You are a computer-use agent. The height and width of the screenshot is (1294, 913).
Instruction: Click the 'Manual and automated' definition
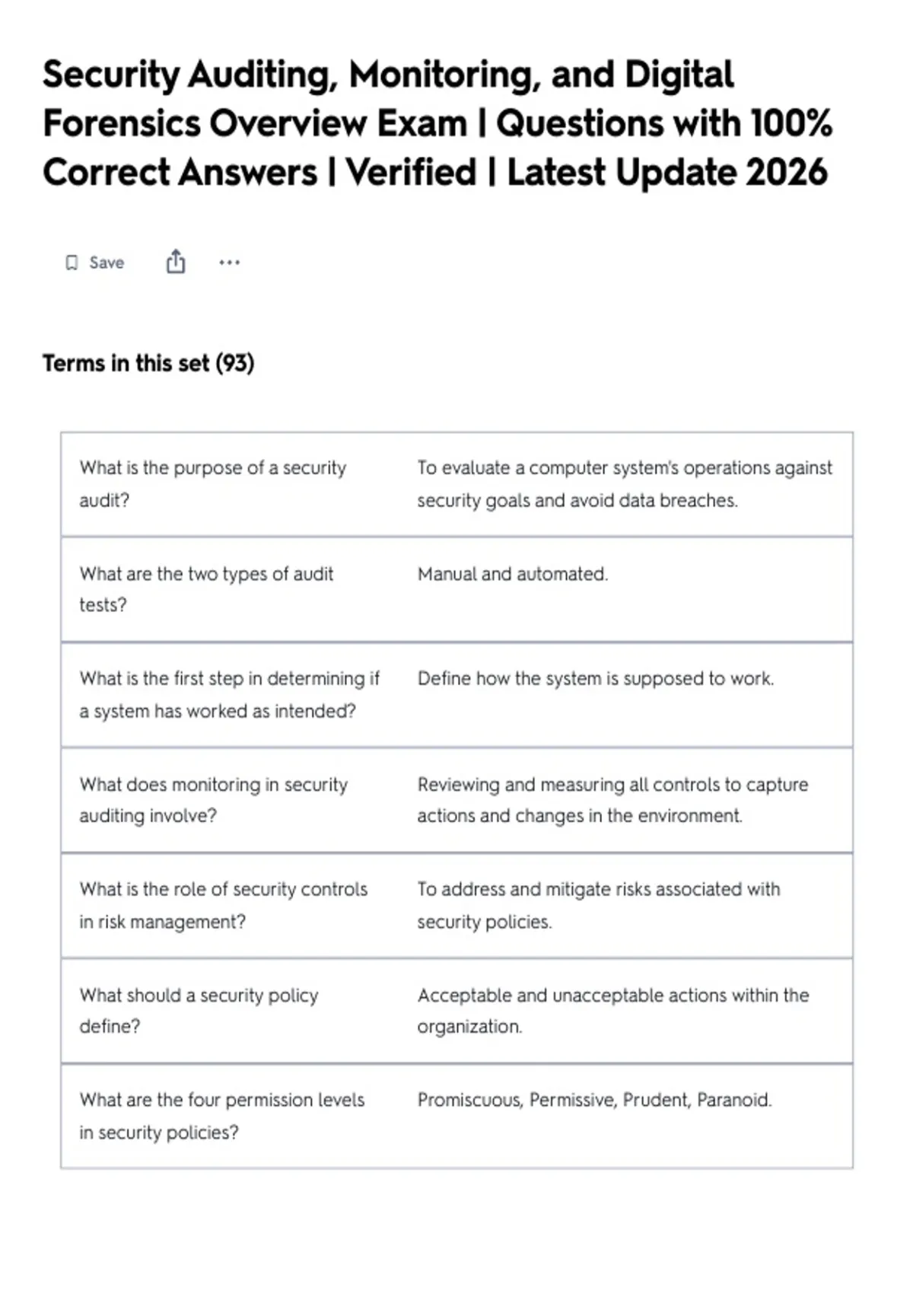click(513, 574)
